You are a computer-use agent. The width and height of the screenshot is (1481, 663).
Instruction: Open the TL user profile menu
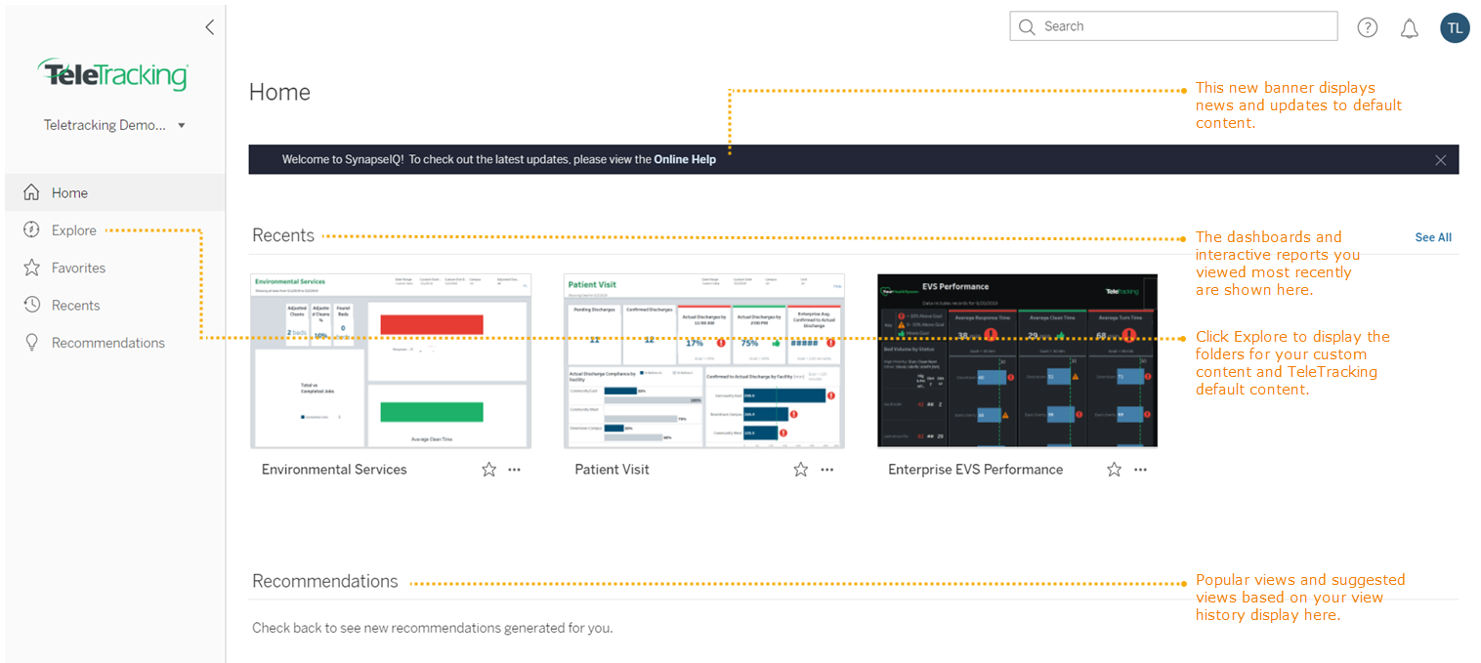click(1455, 27)
